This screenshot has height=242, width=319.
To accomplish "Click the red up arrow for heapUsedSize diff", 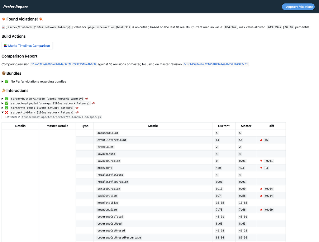I will pyautogui.click(x=261, y=209).
